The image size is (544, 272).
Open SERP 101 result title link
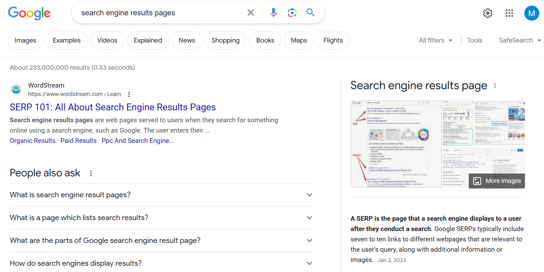click(x=113, y=107)
